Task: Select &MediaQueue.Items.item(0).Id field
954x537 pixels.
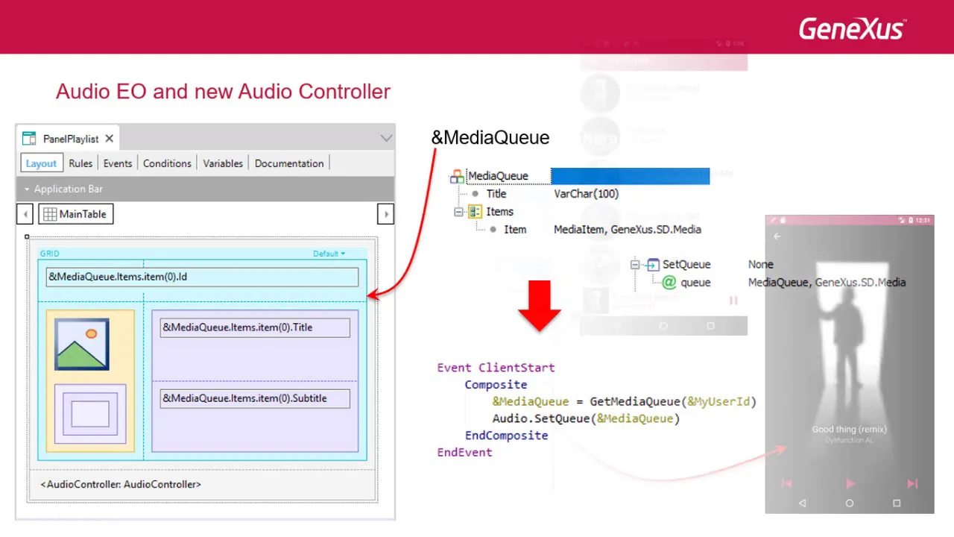Action: click(x=202, y=277)
